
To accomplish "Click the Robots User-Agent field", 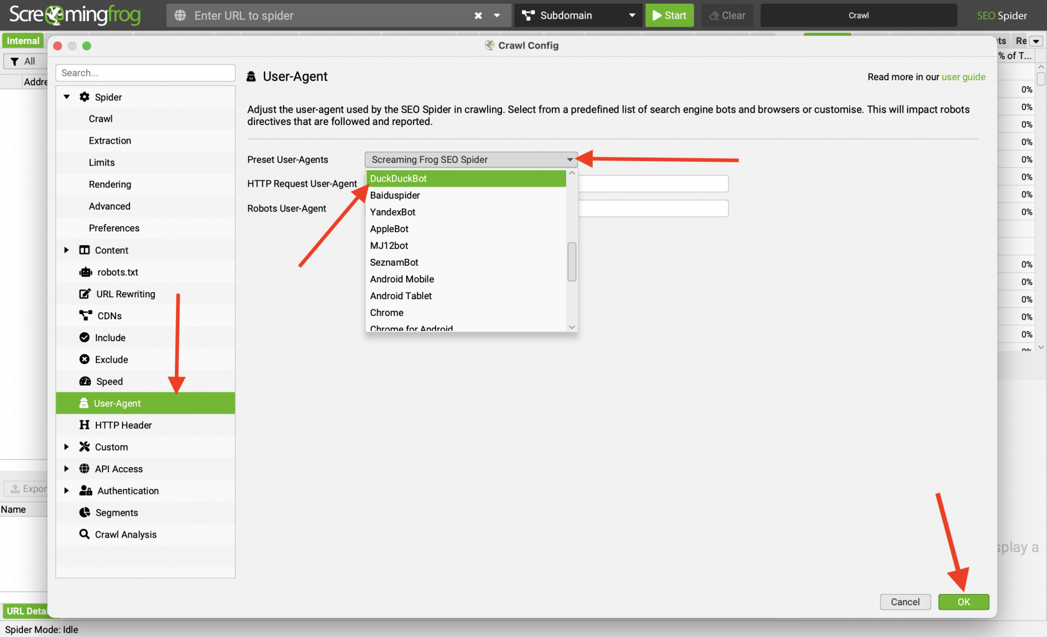I will pos(653,208).
